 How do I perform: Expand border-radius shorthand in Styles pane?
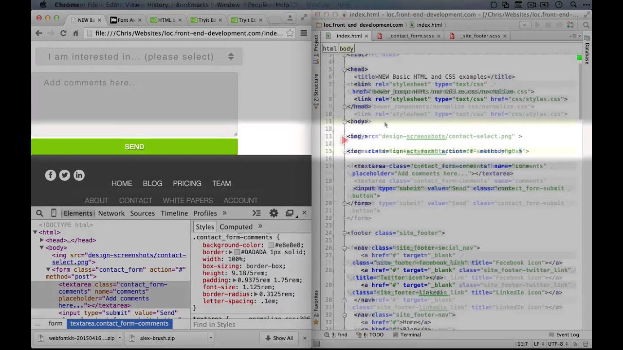pyautogui.click(x=256, y=294)
